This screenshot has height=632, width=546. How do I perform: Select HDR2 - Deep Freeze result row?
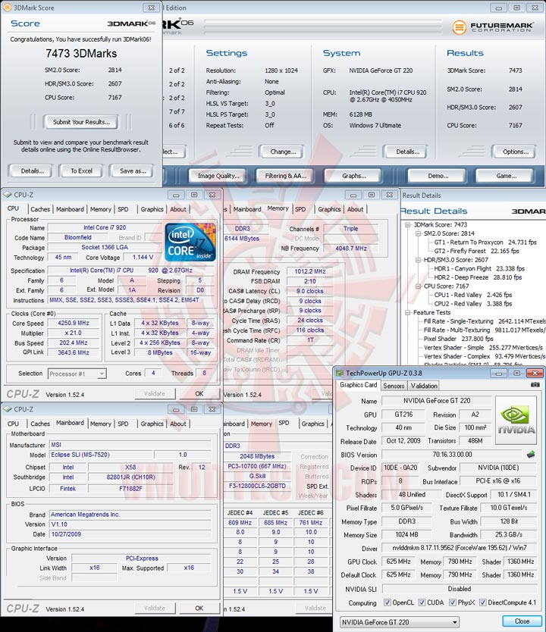[x=478, y=277]
